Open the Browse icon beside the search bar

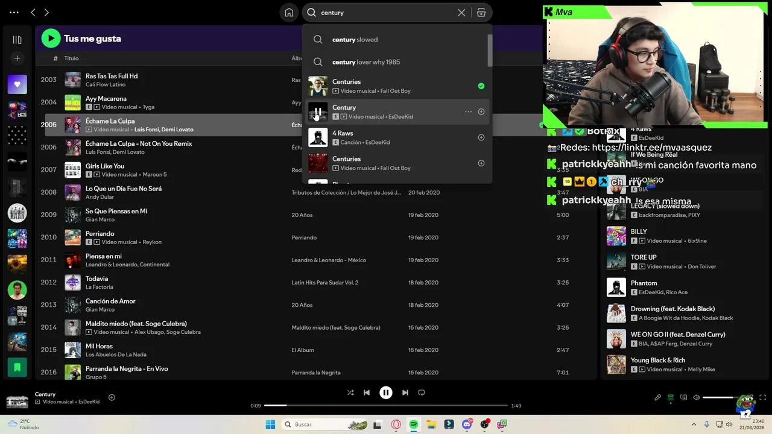pos(481,13)
